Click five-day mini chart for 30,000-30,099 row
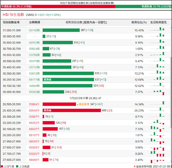This screenshot has width=172, height=168. pyautogui.click(x=157, y=92)
